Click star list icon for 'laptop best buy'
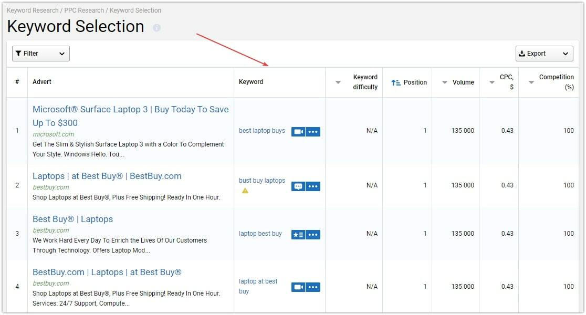 (x=298, y=235)
